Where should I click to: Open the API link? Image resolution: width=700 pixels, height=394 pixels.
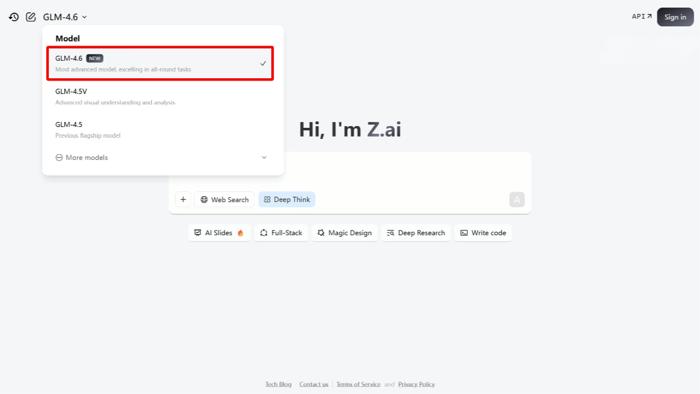point(642,17)
